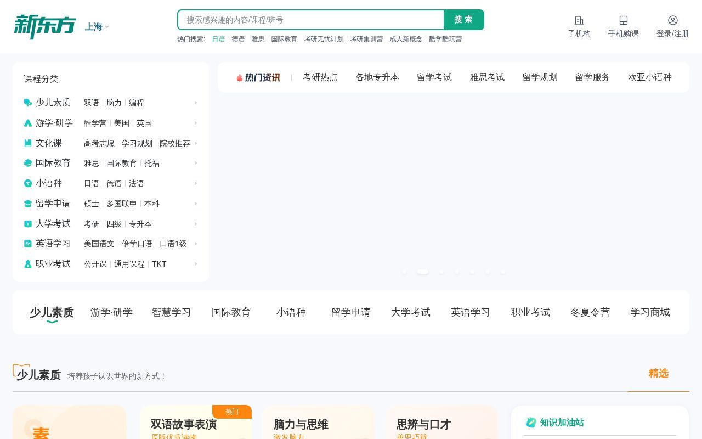The image size is (702, 439).
Task: Open the 脑力与思维 course card
Action: click(x=319, y=423)
